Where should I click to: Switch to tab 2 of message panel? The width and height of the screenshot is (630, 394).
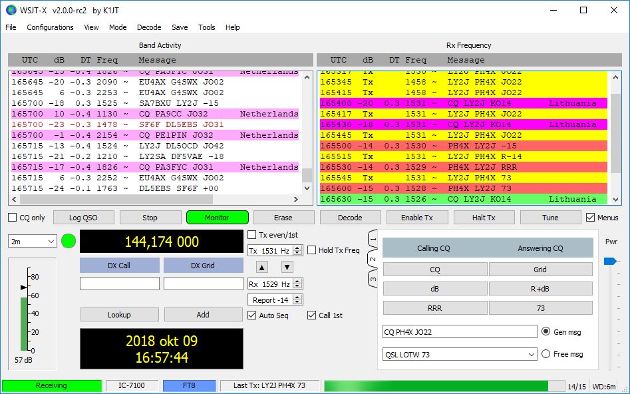point(373,260)
